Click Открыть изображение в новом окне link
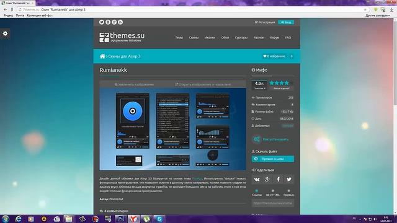Screen dimensions: 397x223 [x=203, y=84]
